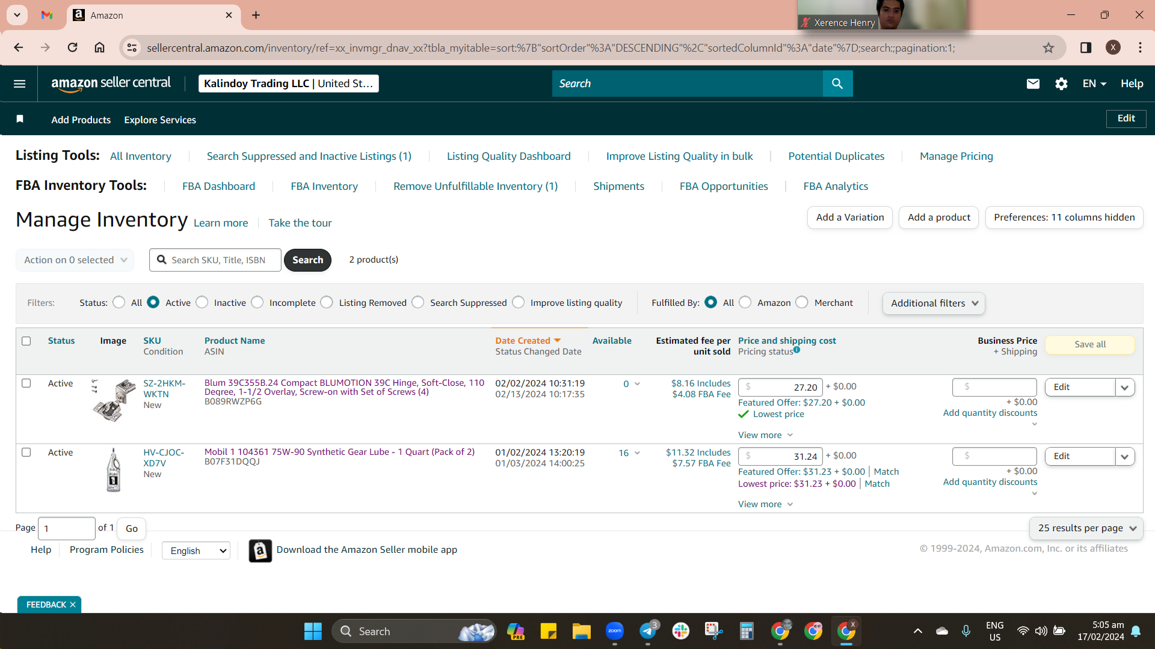Image resolution: width=1155 pixels, height=649 pixels.
Task: Open a new browser tab
Action: [x=256, y=15]
